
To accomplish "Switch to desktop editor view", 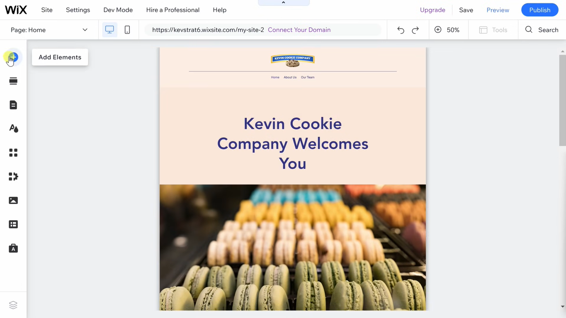I will (109, 30).
